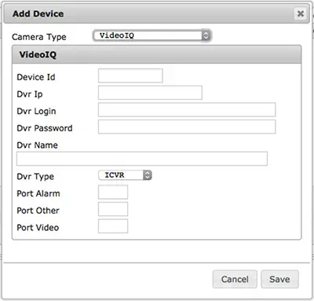314x301 pixels.
Task: Select the Dvr Login text field
Action: coord(187,109)
